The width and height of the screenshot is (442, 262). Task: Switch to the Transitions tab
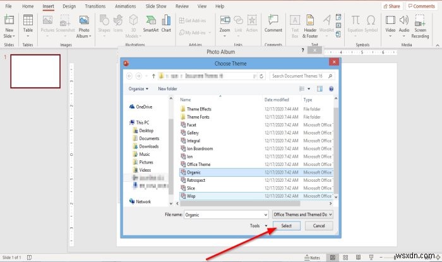click(x=95, y=6)
